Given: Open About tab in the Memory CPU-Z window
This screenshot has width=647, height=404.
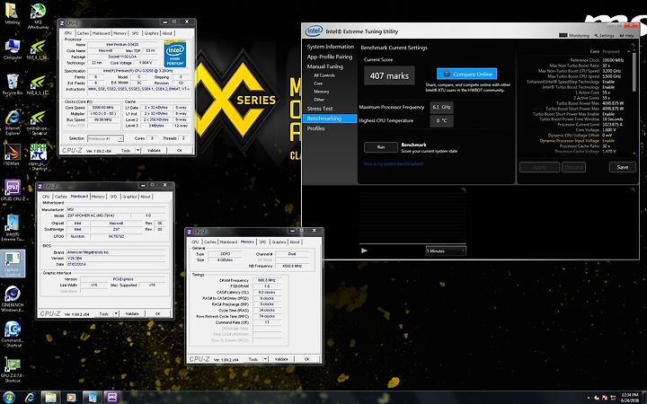Looking at the screenshot, I should (x=295, y=242).
